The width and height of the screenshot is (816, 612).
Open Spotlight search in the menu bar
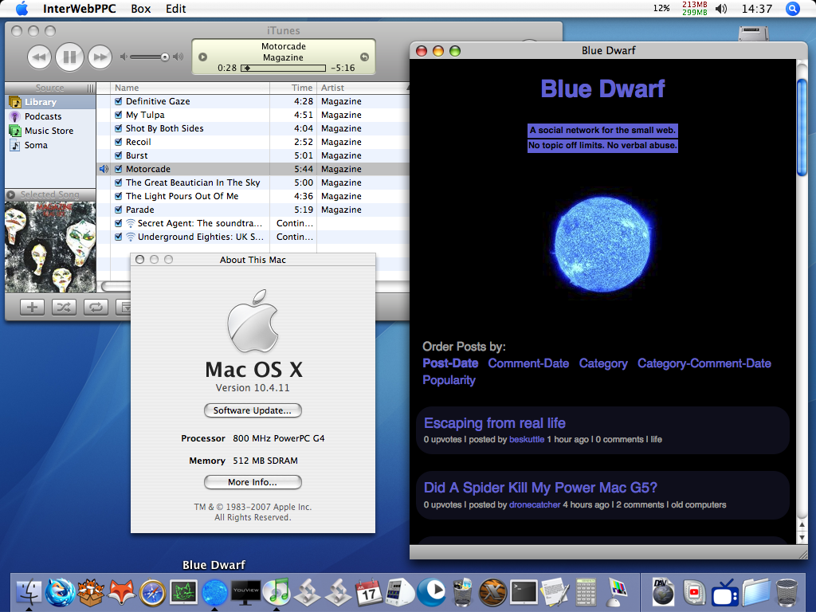point(793,9)
